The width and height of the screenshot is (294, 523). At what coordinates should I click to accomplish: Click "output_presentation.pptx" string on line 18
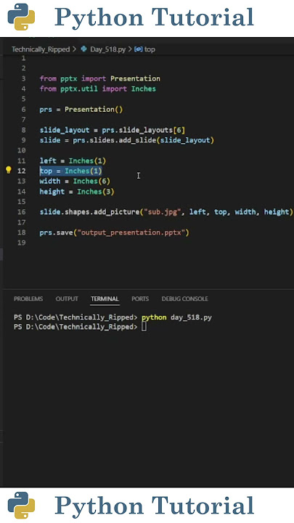pyautogui.click(x=131, y=232)
